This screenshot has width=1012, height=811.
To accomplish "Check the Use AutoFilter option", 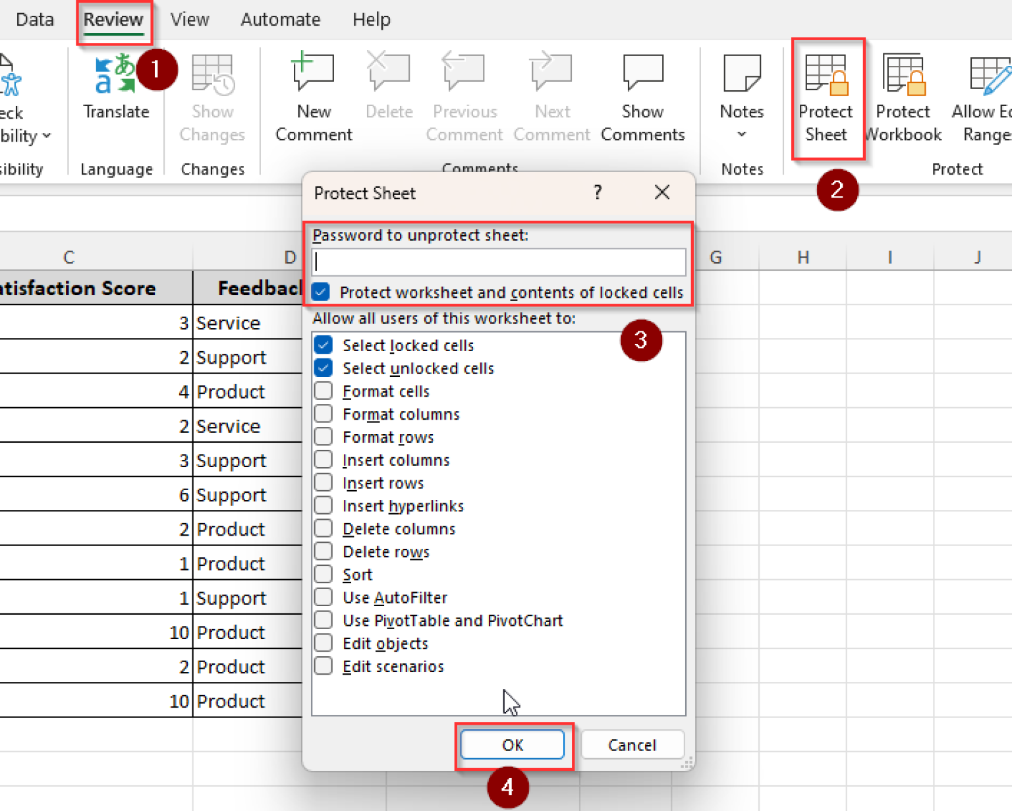I will pyautogui.click(x=323, y=597).
